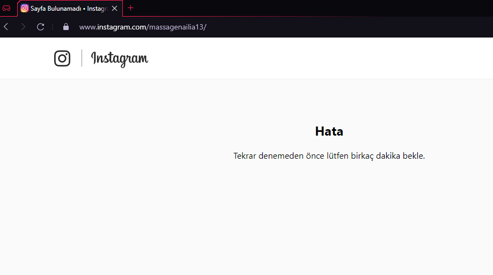Click the Instagram camera glyph logo

pyautogui.click(x=62, y=58)
